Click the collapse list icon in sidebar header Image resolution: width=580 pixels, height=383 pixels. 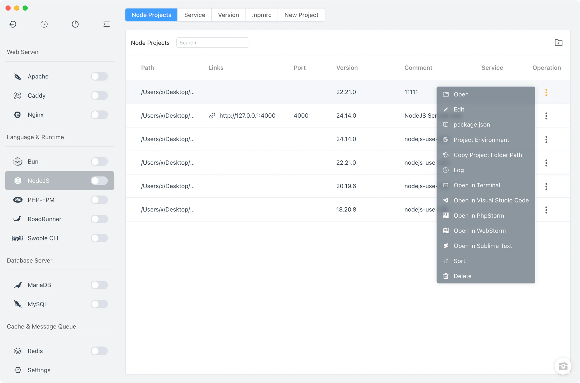point(106,24)
